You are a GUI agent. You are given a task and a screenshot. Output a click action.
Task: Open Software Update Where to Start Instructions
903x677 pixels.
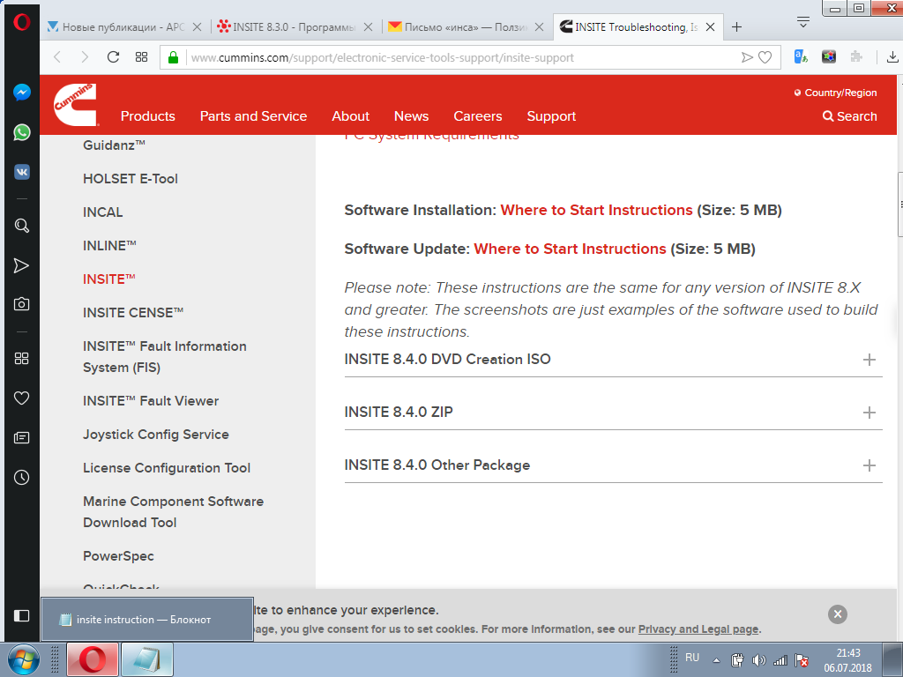[570, 249]
